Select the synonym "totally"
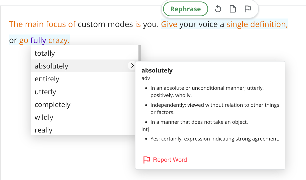This screenshot has height=180, width=306. tap(45, 53)
